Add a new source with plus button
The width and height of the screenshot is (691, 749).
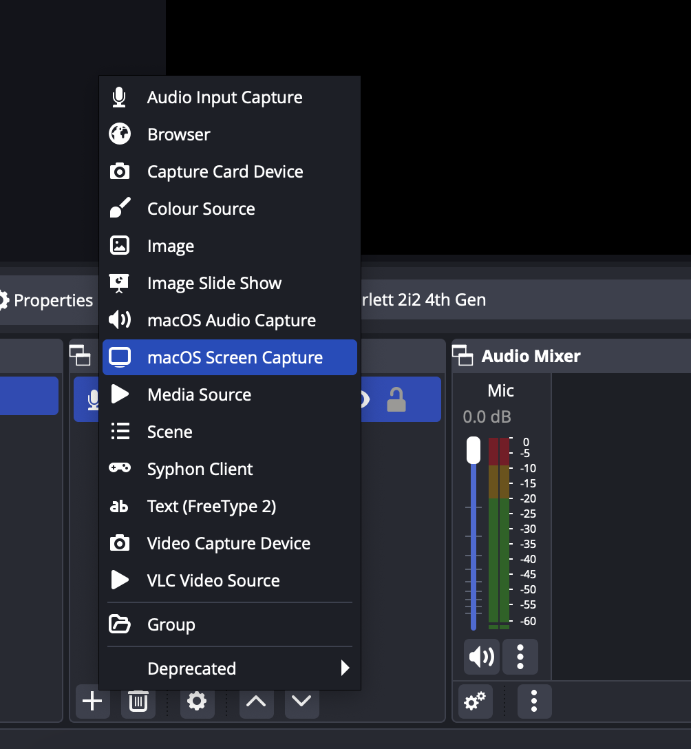click(x=92, y=701)
